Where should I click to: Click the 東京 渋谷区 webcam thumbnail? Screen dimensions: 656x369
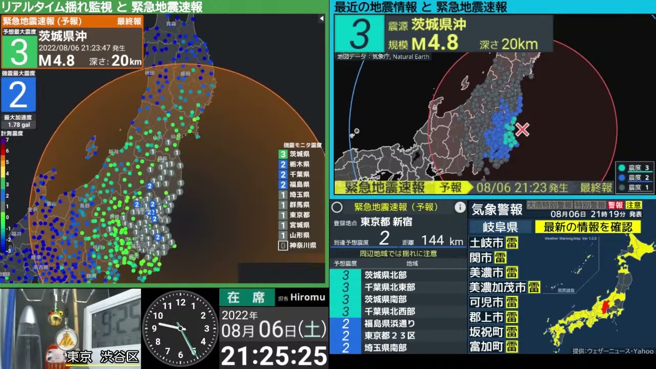pyautogui.click(x=70, y=328)
